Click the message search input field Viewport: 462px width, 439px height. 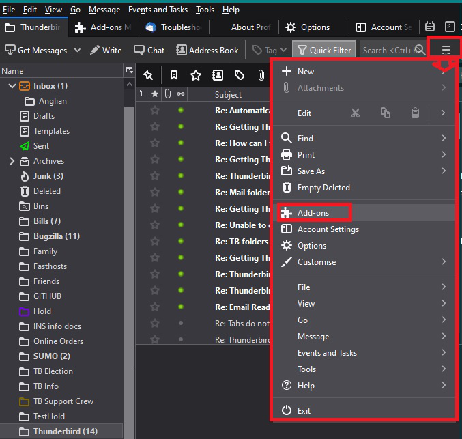386,50
